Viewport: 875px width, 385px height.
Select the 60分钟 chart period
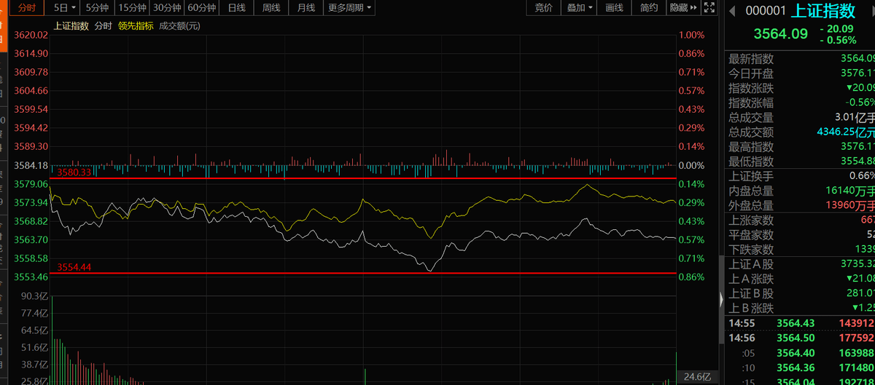point(202,8)
